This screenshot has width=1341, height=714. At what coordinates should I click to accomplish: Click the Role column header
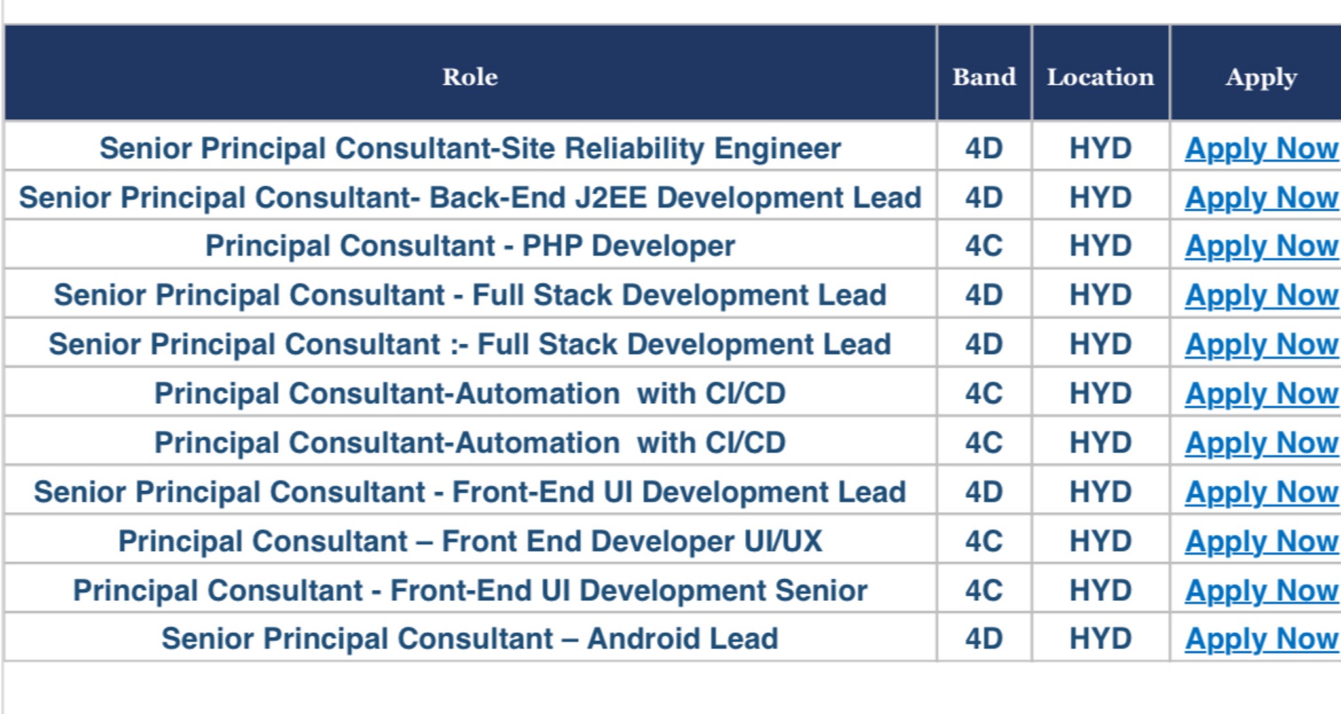point(469,77)
